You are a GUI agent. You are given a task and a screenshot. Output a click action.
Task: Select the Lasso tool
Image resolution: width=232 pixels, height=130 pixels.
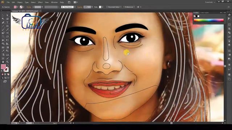click(x=7, y=19)
